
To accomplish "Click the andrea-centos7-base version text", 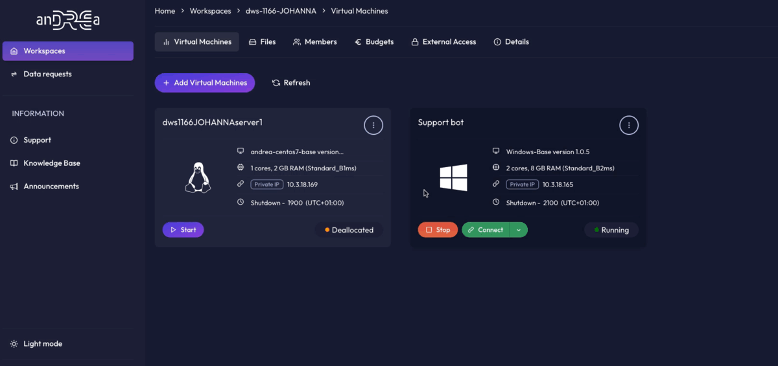I will 297,152.
